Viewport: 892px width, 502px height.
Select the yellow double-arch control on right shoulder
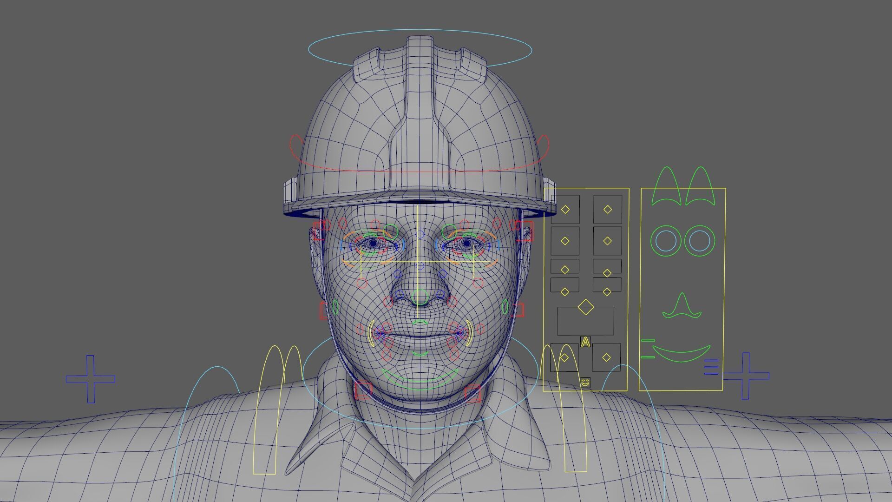[x=564, y=408]
